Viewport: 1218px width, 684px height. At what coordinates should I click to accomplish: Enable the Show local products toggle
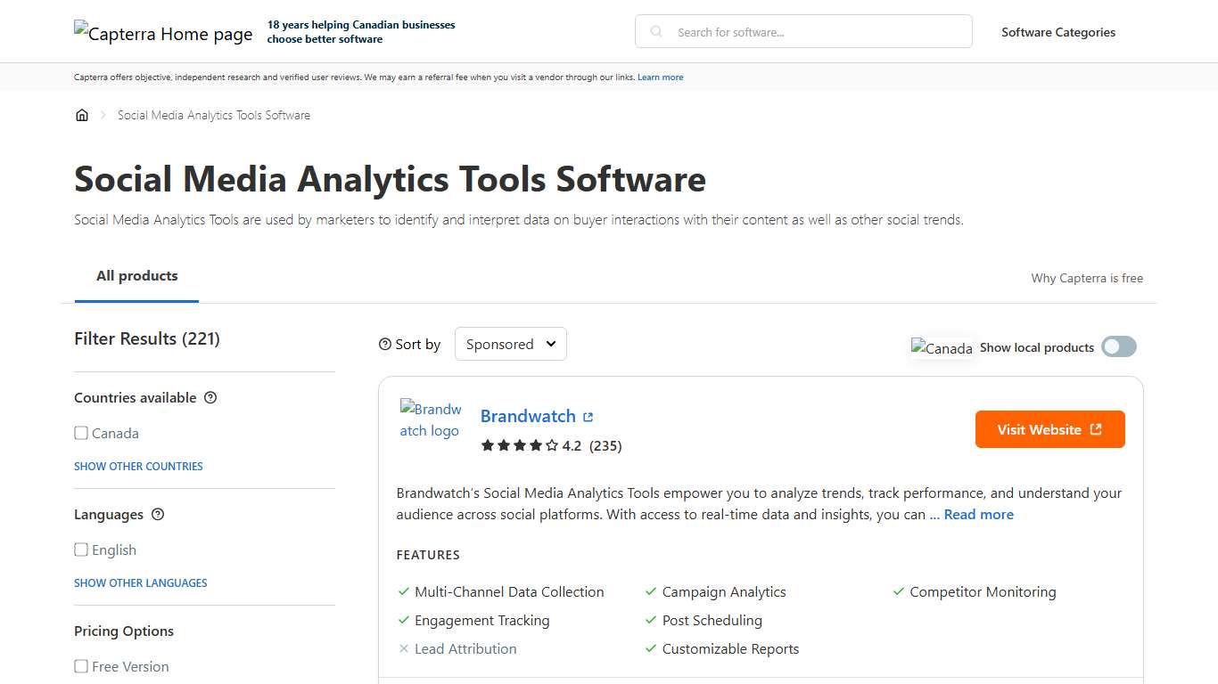click(1119, 346)
